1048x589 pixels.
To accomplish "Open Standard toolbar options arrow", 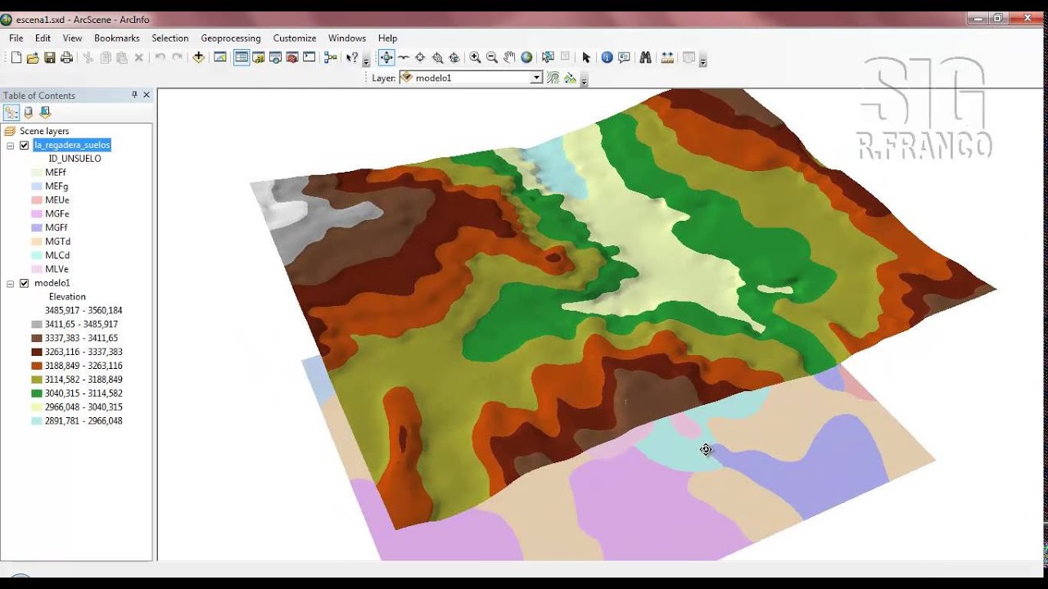I will (366, 60).
